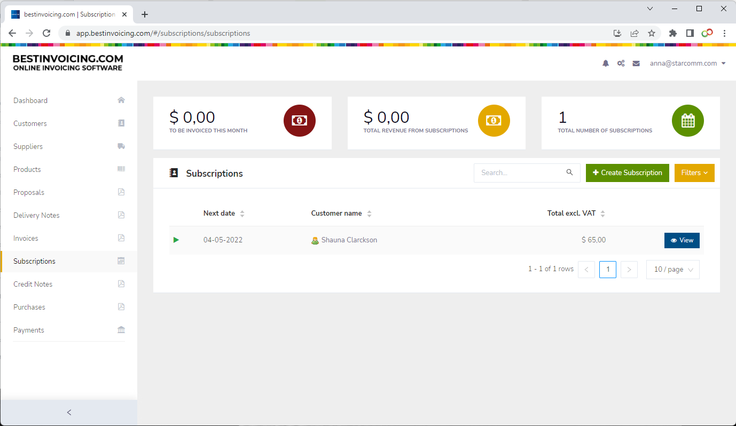Toggle the green play status of subscription
The image size is (736, 426).
tap(176, 240)
